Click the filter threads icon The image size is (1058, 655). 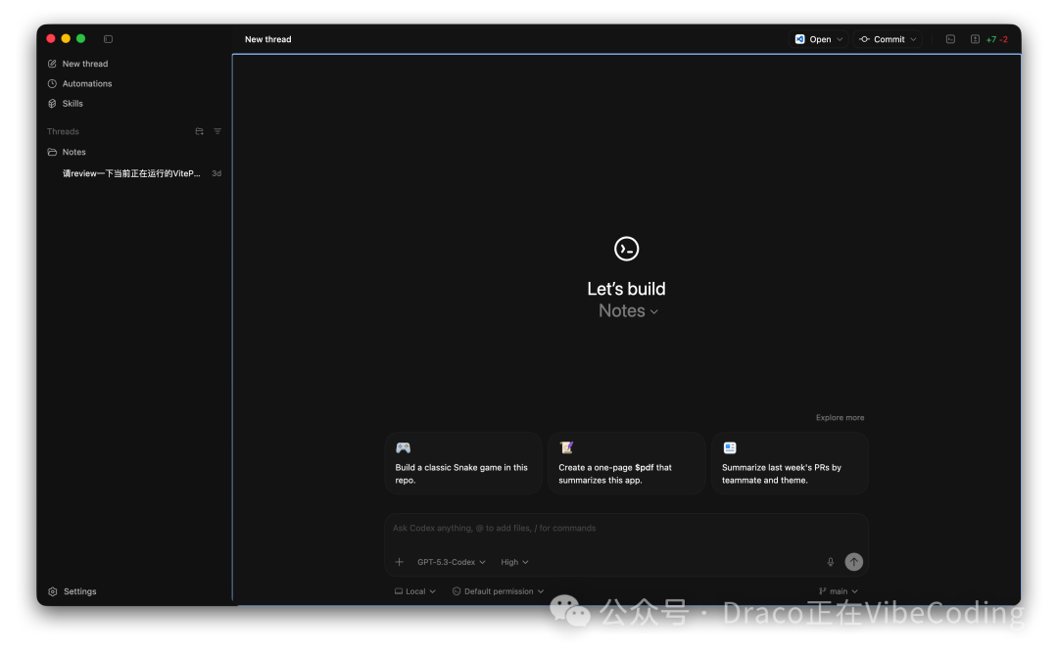click(217, 131)
